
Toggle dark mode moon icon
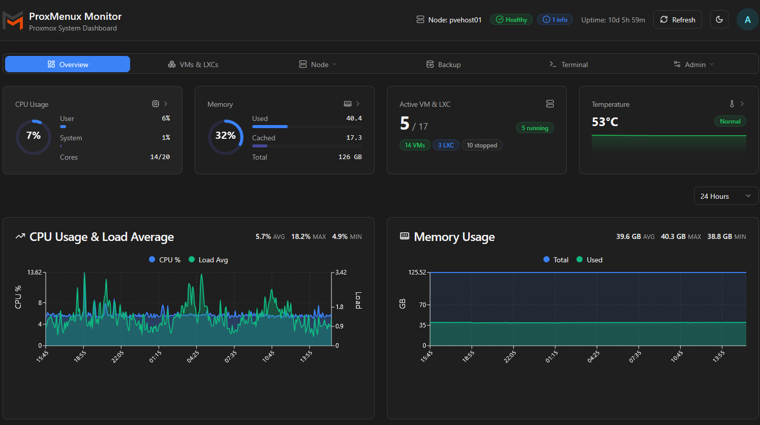(719, 19)
